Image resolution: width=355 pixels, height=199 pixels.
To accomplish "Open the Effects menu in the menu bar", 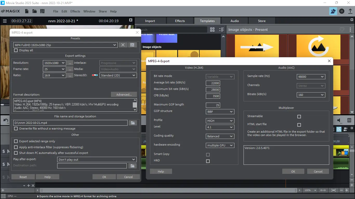I will (75, 11).
